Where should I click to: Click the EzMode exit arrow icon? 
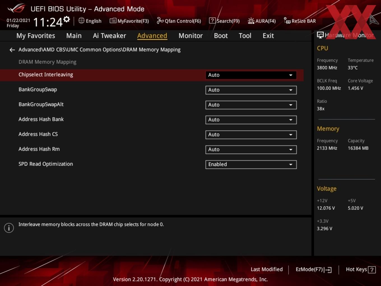point(328,270)
